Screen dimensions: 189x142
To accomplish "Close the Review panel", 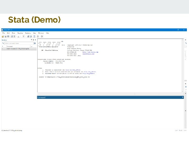I will tap(35, 40).
